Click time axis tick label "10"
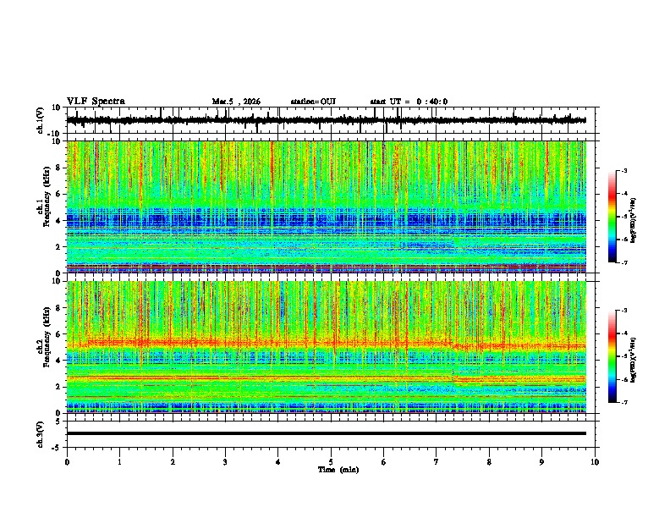Image resolution: width=670 pixels, height=518 pixels. click(595, 462)
